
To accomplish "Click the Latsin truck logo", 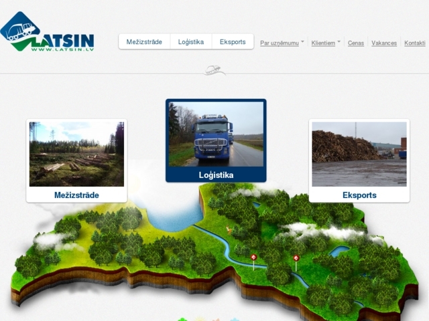I will pos(46,33).
